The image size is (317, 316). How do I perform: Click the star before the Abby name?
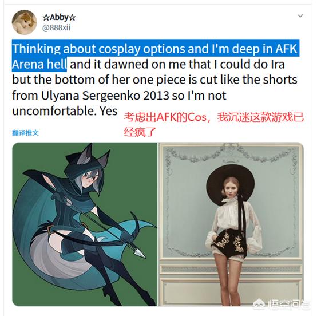[x=46, y=18]
